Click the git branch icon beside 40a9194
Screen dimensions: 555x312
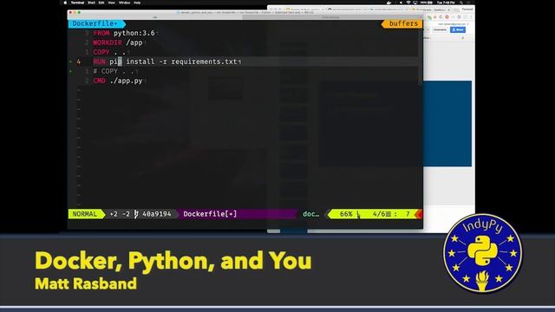pos(136,214)
